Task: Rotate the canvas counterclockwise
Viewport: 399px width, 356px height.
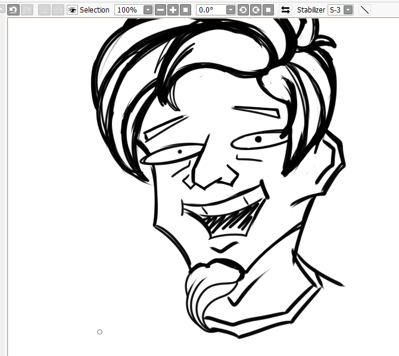Action: [243, 10]
